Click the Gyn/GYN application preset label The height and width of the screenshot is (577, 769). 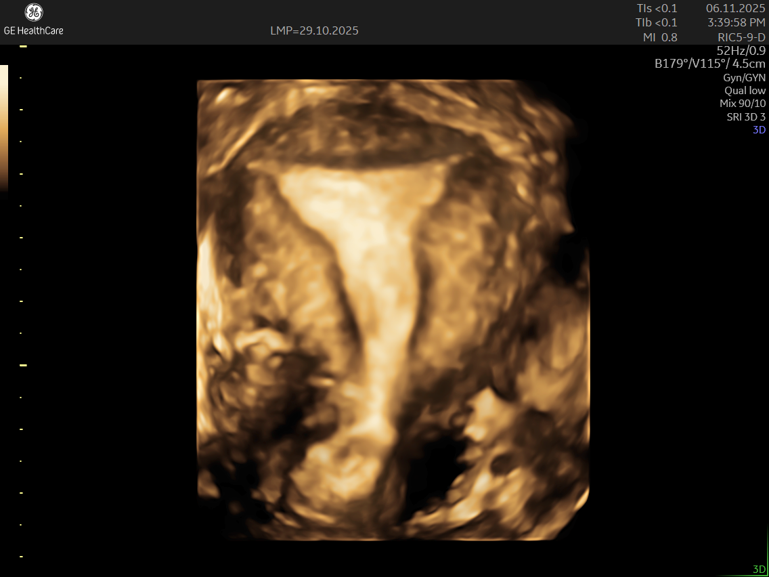(744, 78)
